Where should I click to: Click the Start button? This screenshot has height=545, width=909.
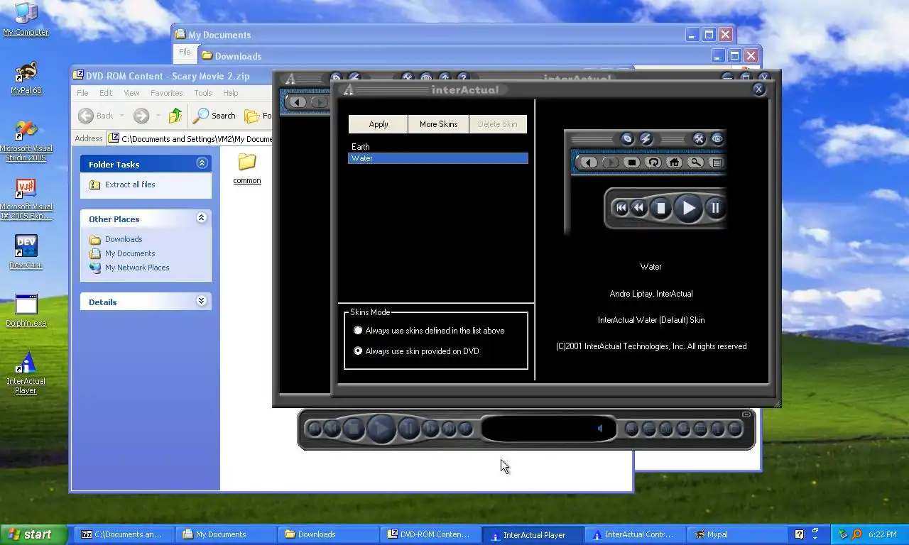[x=33, y=534]
